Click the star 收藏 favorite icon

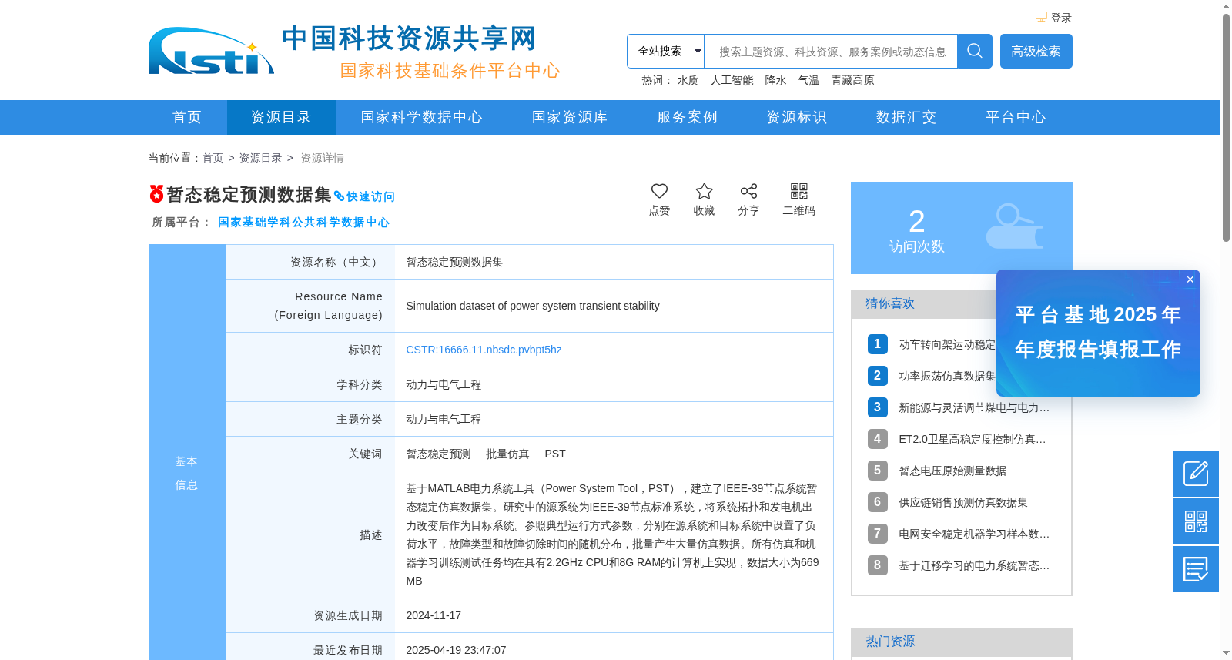[704, 191]
